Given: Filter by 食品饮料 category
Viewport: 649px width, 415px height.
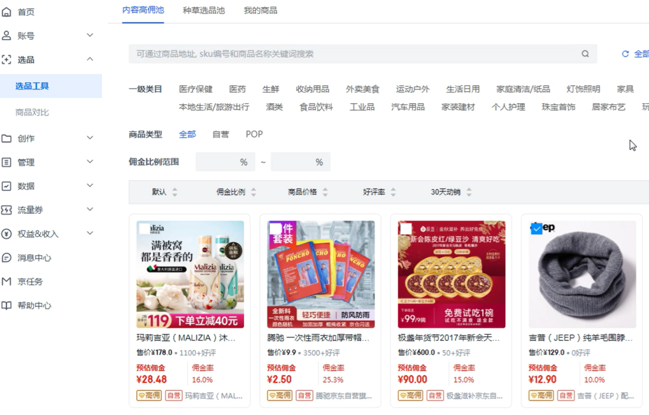Looking at the screenshot, I should click(x=316, y=107).
